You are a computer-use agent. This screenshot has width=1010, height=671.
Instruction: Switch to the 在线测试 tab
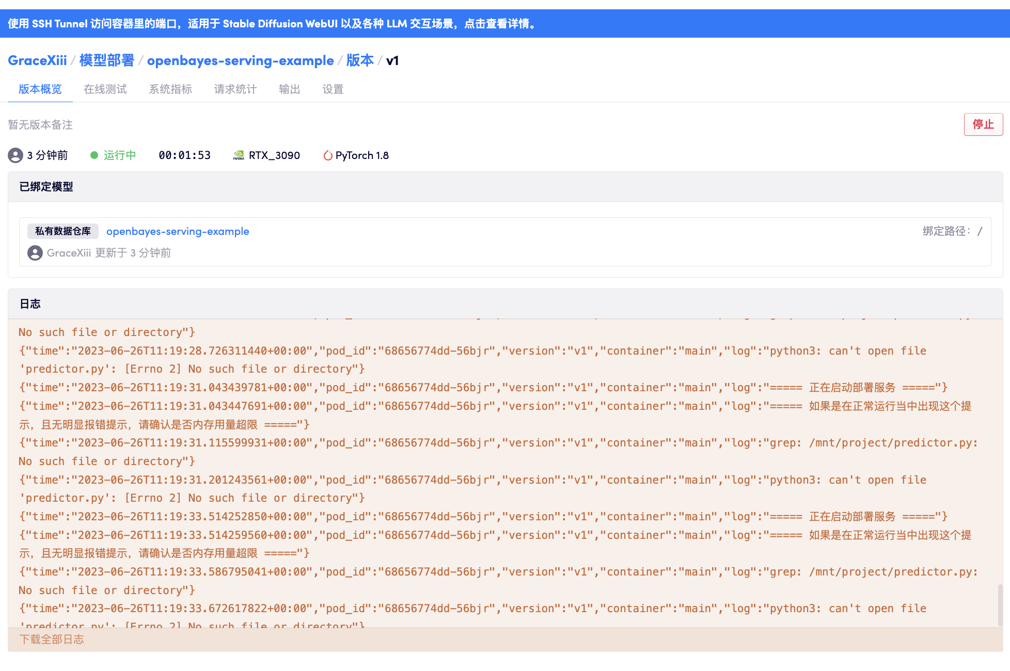pyautogui.click(x=105, y=89)
